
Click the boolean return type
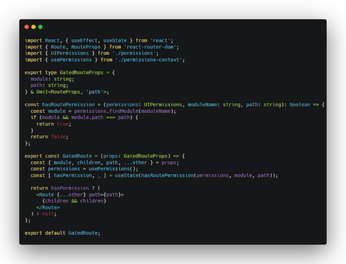point(300,105)
